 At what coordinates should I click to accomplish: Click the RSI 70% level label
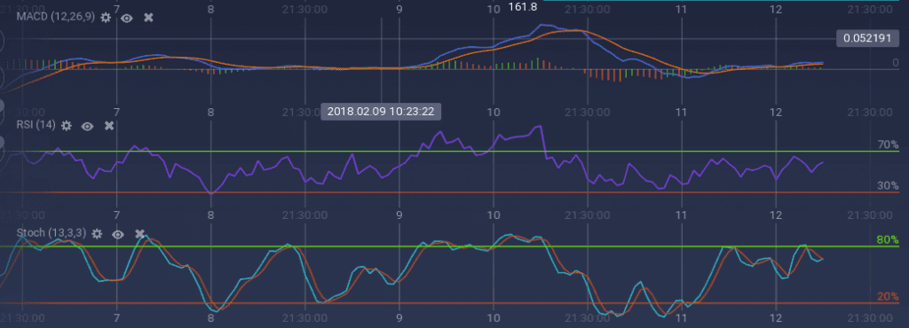(x=888, y=144)
